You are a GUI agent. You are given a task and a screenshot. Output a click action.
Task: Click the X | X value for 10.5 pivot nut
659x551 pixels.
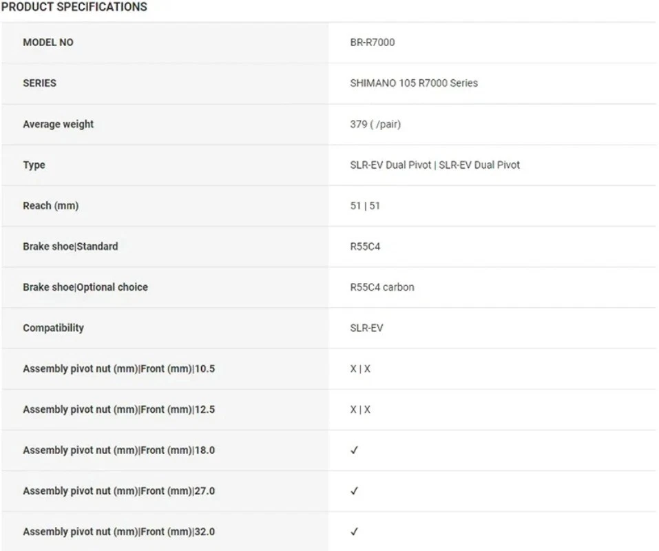pyautogui.click(x=360, y=368)
